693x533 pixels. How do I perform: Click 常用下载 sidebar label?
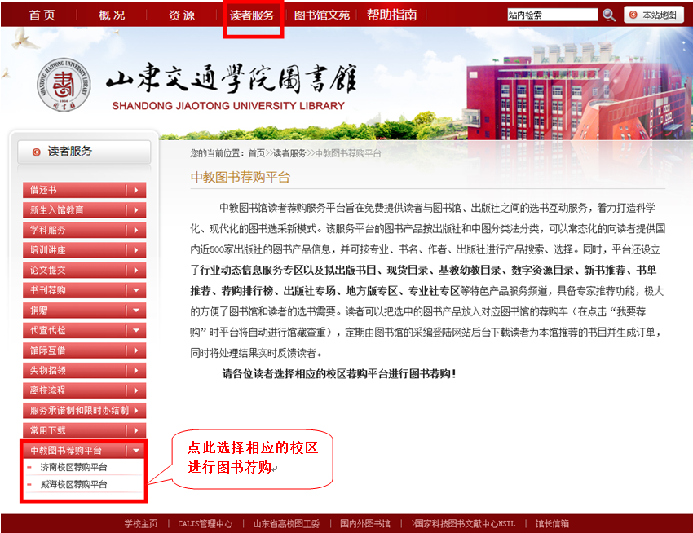tap(48, 430)
